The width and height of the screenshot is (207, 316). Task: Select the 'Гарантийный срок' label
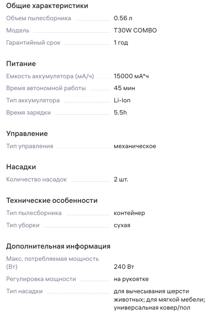tap(33, 43)
